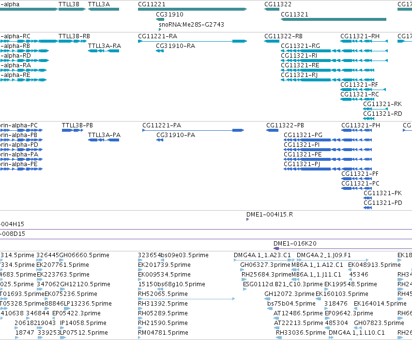Click the GH12120.5prime EST label
The width and height of the screenshot is (412, 340).
click(x=85, y=284)
